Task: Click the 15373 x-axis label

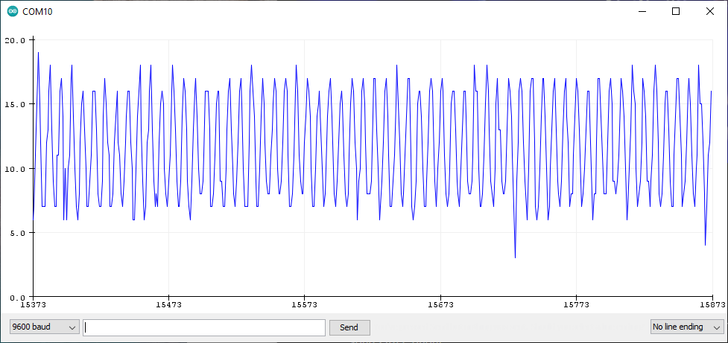Action: (x=34, y=305)
